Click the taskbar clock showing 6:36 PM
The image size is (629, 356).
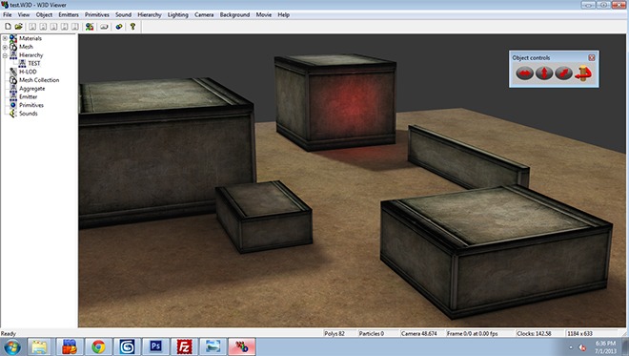coord(605,347)
